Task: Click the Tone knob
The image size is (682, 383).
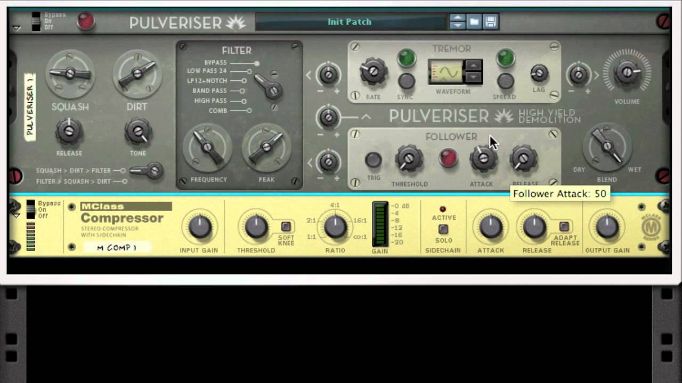Action: (x=137, y=131)
